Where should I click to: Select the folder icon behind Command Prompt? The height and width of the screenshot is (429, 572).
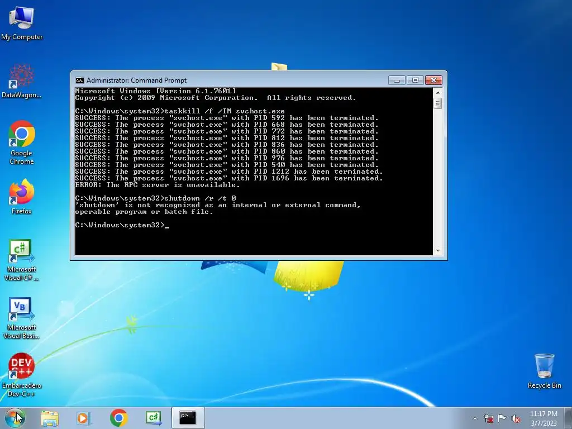tap(279, 67)
